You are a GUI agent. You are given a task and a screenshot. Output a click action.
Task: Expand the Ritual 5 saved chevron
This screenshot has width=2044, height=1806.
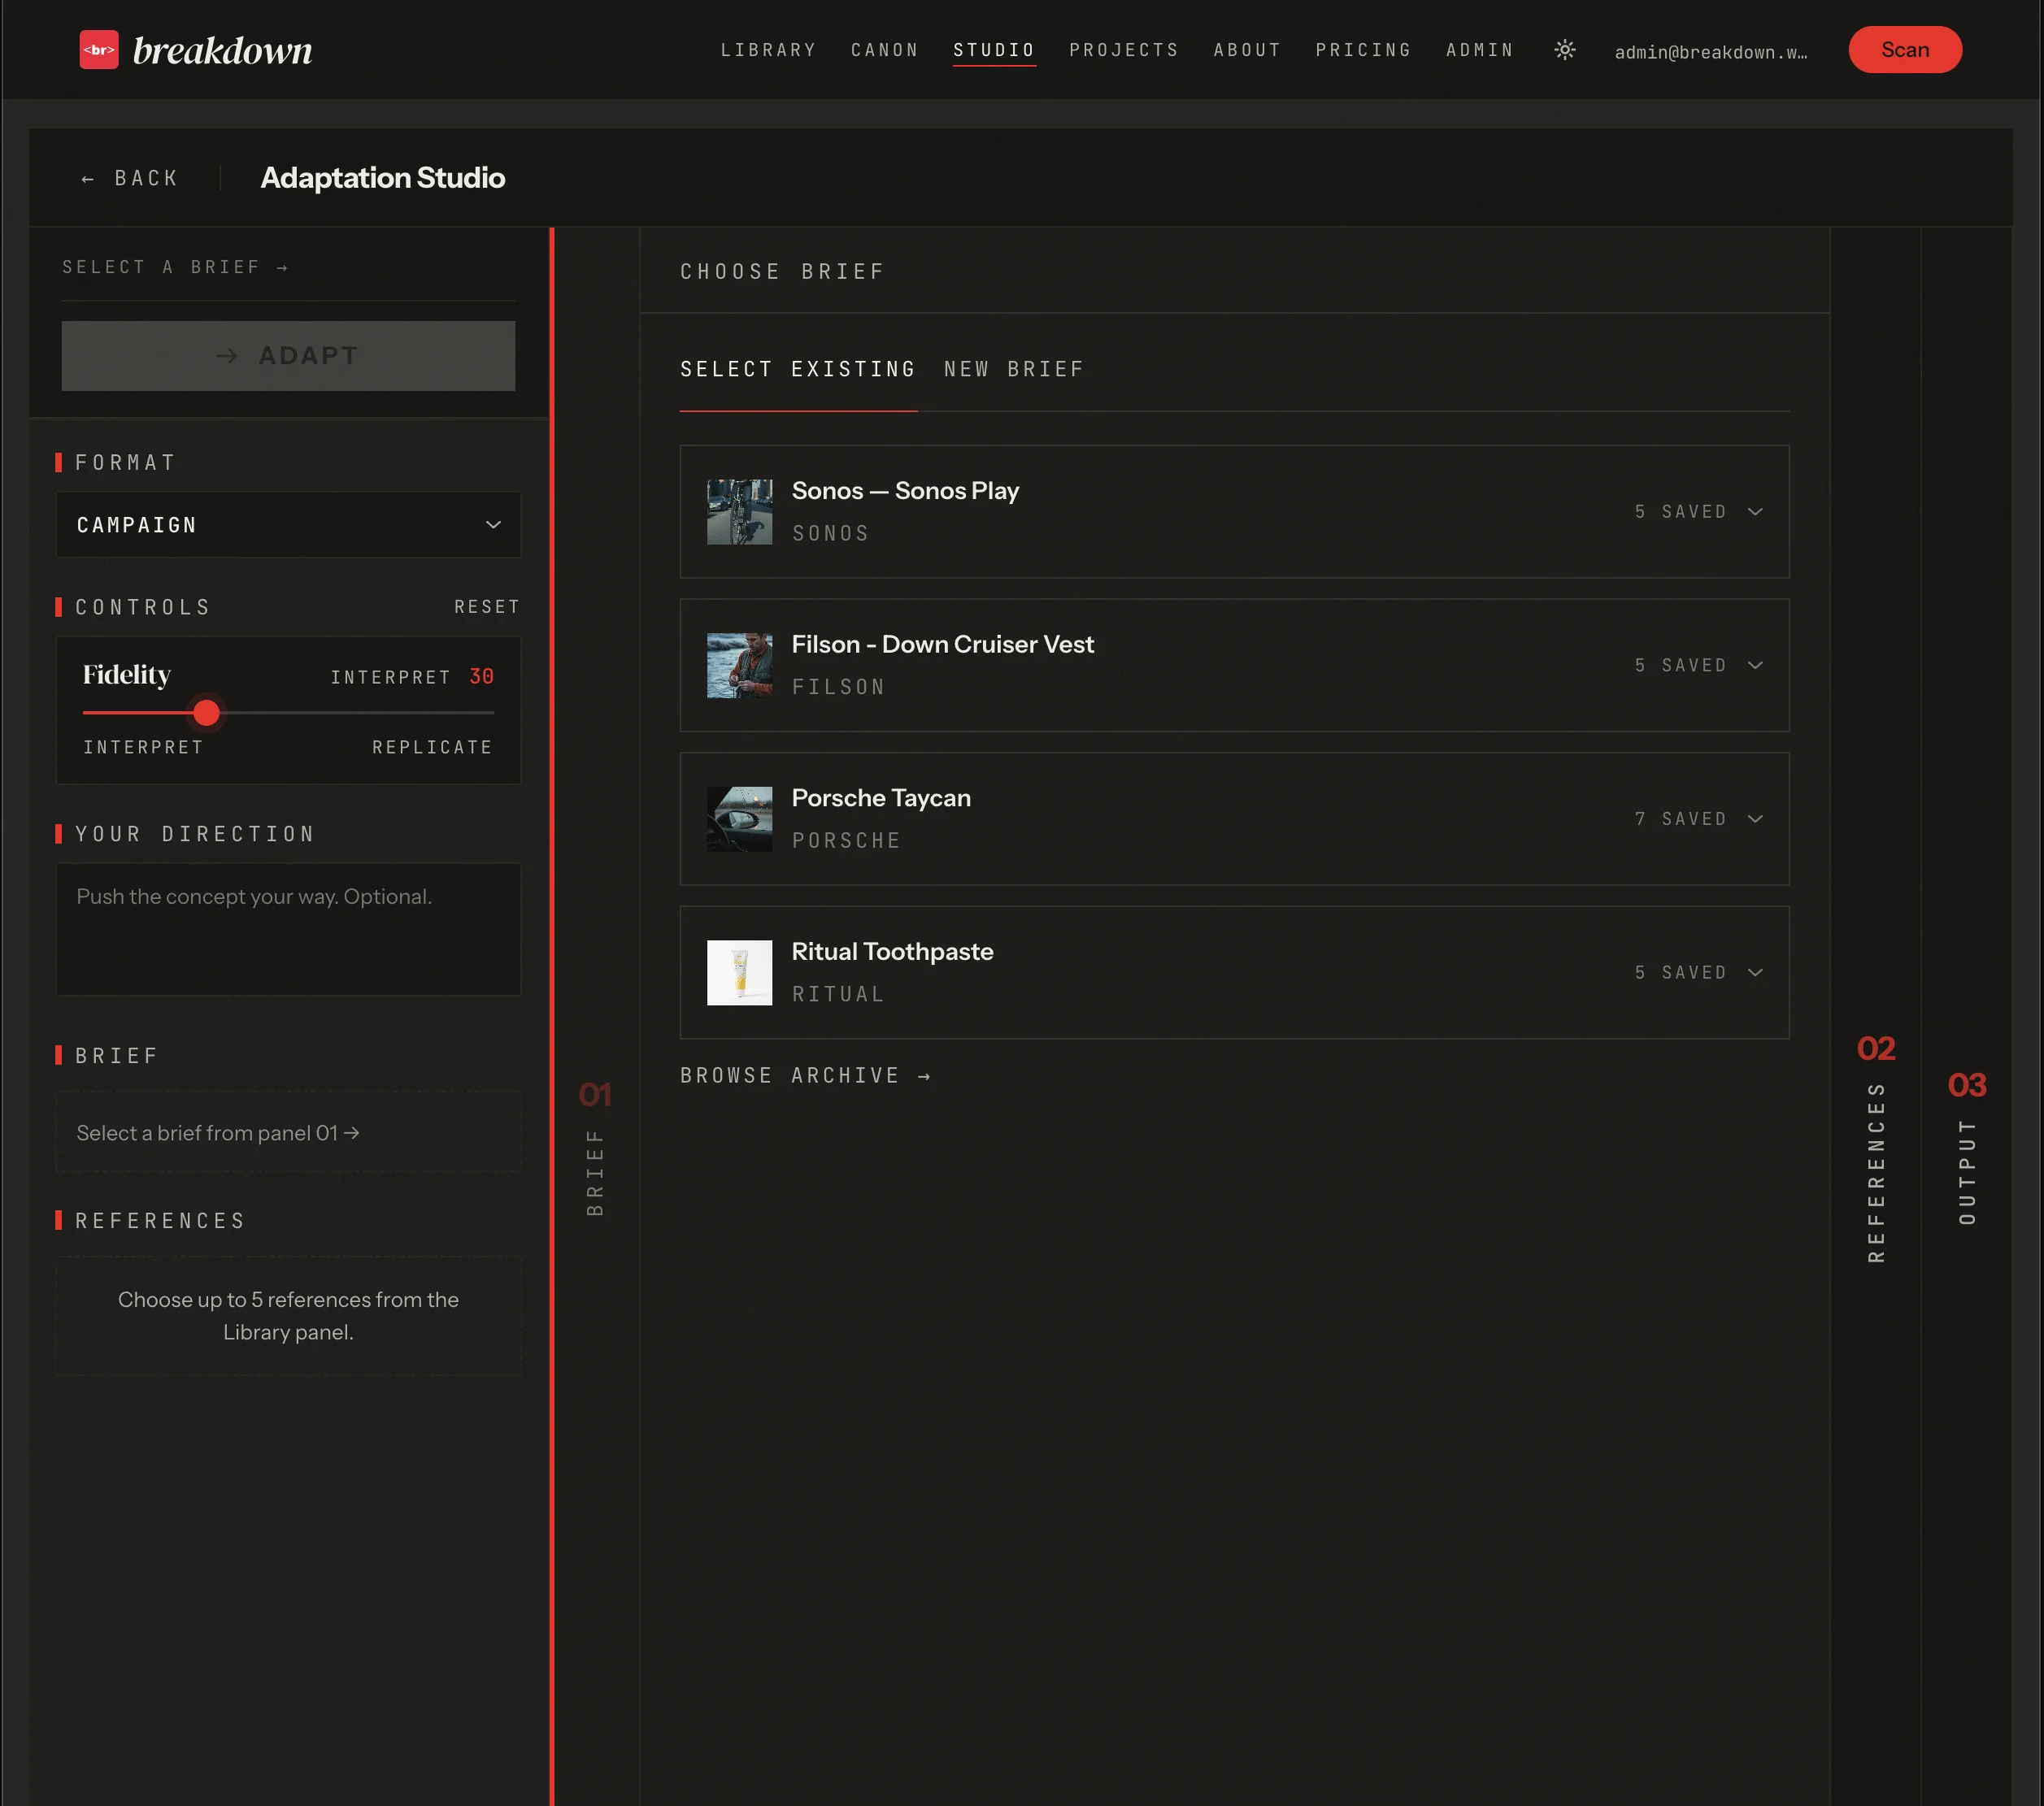[x=1755, y=974]
